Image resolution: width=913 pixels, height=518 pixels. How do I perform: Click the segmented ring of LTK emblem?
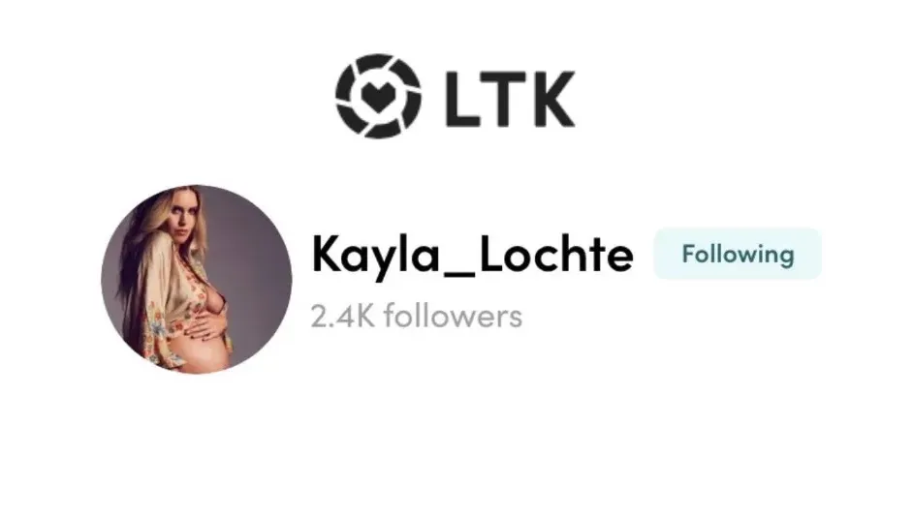378,62
